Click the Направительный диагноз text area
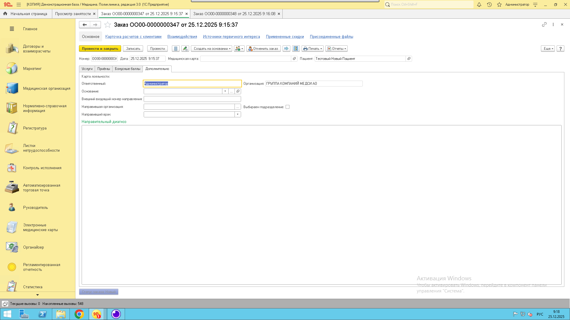 pyautogui.click(x=321, y=204)
